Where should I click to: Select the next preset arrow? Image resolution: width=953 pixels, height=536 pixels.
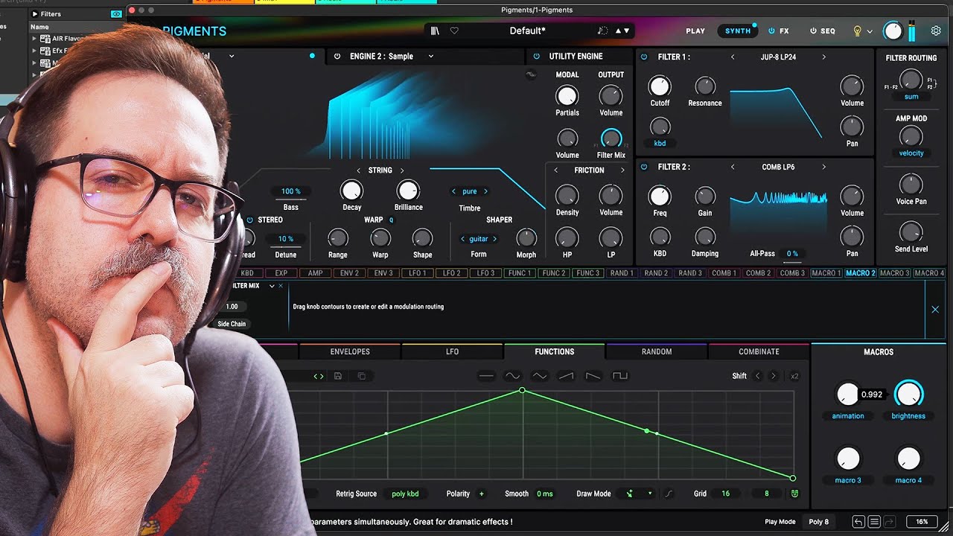pyautogui.click(x=626, y=31)
